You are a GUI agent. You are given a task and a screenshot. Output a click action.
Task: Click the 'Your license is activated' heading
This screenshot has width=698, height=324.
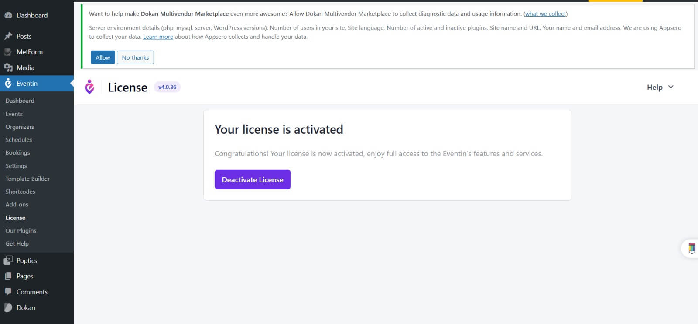(279, 129)
